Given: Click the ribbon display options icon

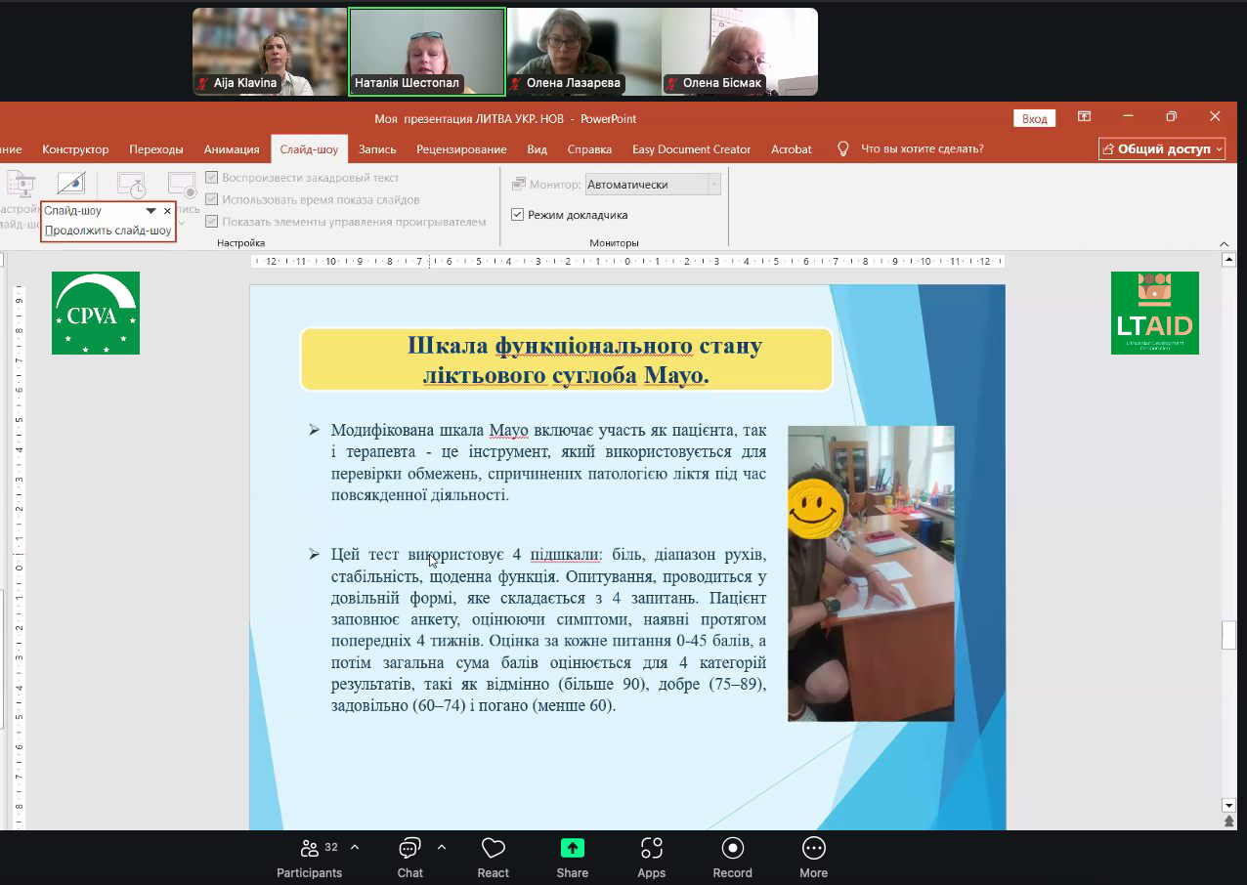Looking at the screenshot, I should pyautogui.click(x=1084, y=117).
